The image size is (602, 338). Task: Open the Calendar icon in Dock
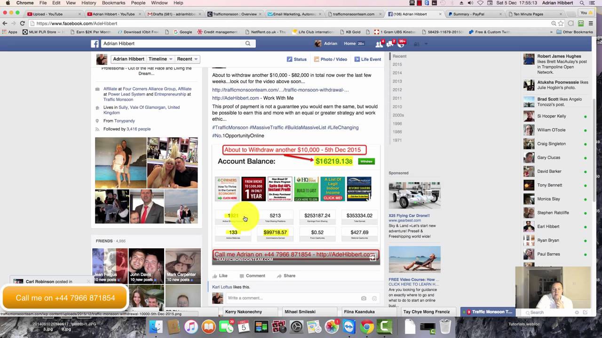pyautogui.click(x=244, y=326)
